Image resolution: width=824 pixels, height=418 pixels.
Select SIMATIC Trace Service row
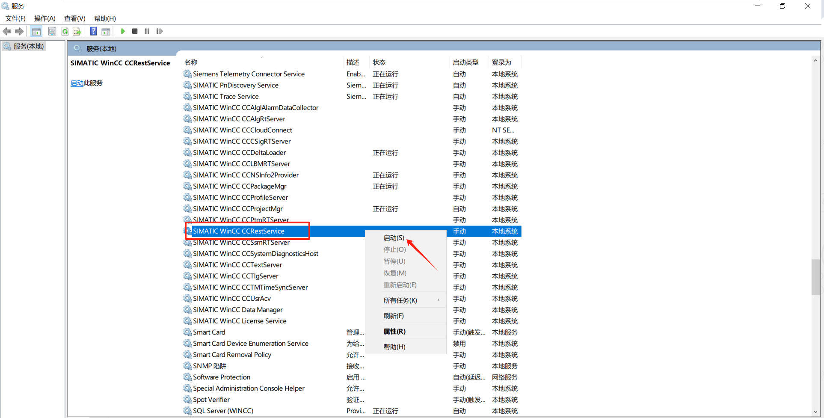[352, 97]
